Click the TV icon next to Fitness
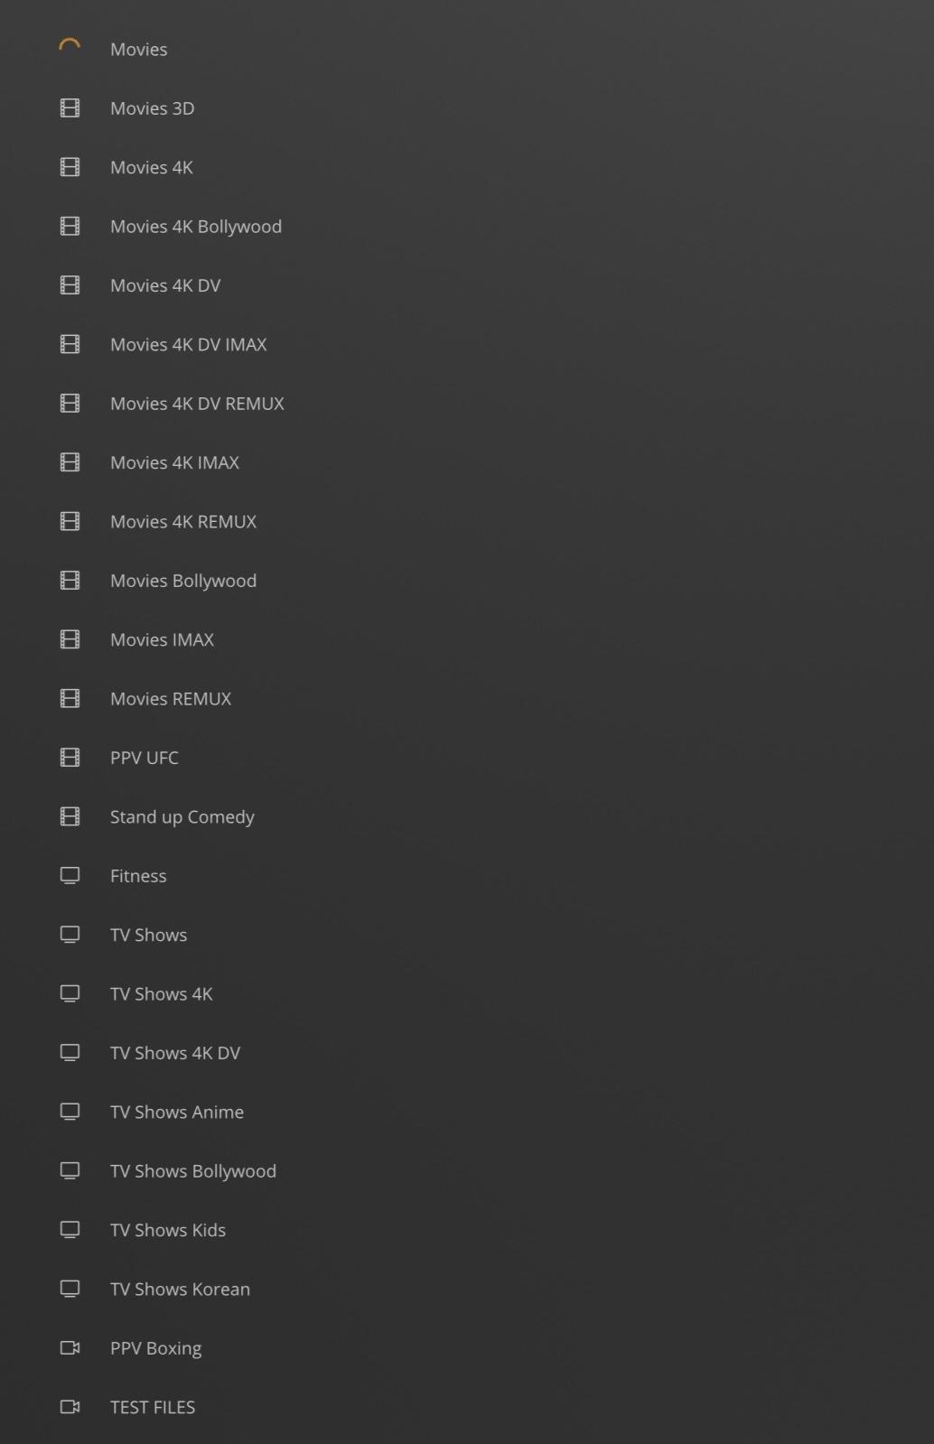Screen dimensions: 934x1444 tap(70, 876)
